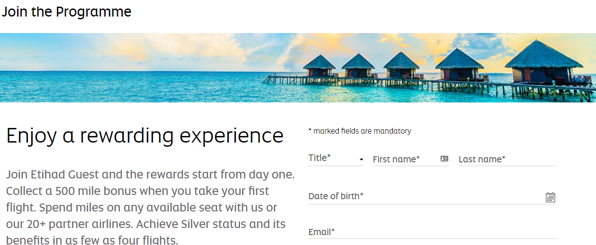Click the marked fields are mandatory note
Screen dimensions: 596x245
point(360,131)
